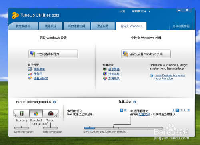Image resolution: width=200 pixels, height=145 pixels.
Task: Close the TuneUp Utilities window
Action: pyautogui.click(x=187, y=10)
